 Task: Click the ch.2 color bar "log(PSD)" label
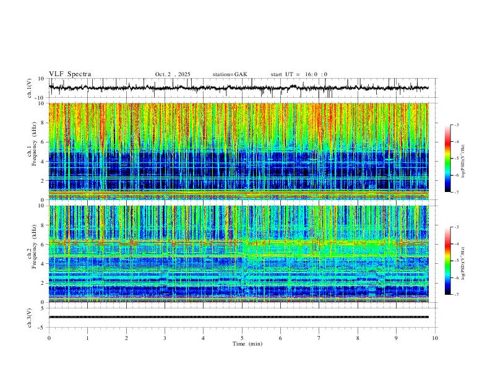(x=463, y=263)
